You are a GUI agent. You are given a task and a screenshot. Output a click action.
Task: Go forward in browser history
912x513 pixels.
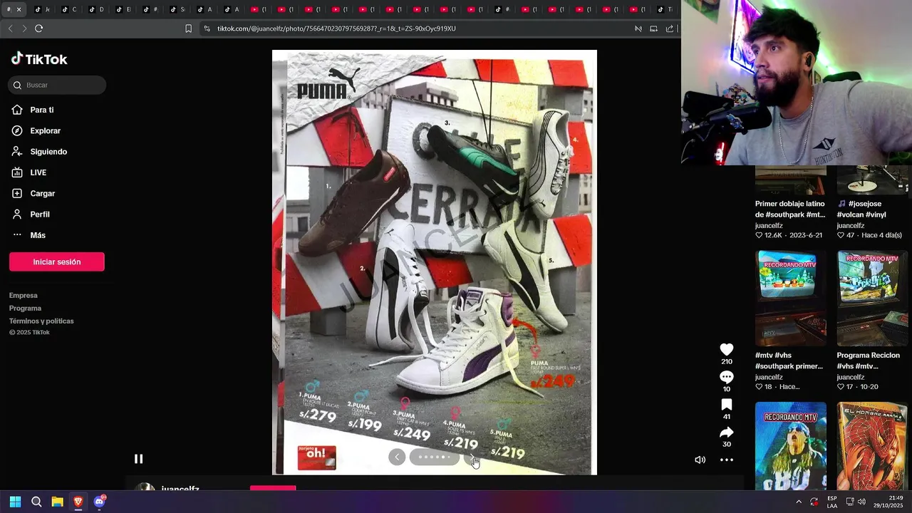point(24,28)
